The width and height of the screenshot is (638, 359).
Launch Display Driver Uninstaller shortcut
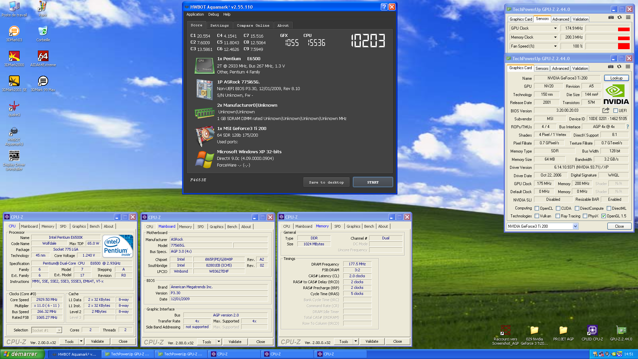click(x=14, y=161)
